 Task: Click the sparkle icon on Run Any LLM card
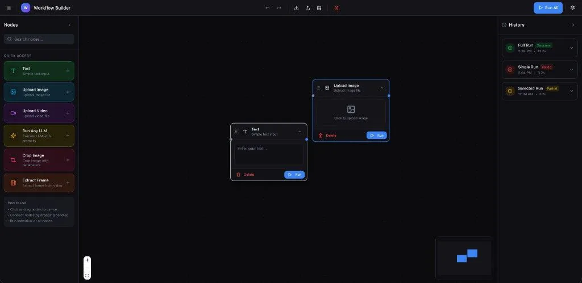(x=14, y=136)
